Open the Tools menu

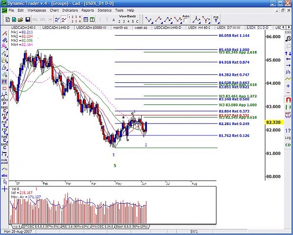[119, 10]
